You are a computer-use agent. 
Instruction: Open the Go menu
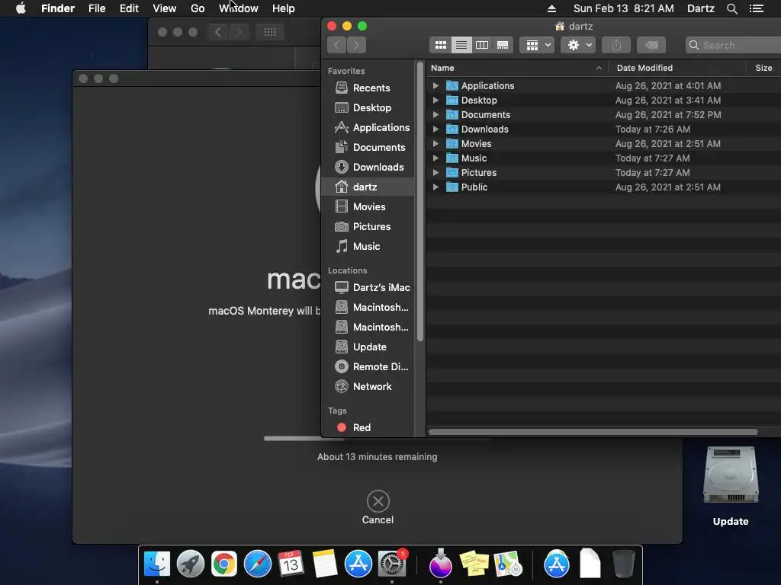coord(198,8)
